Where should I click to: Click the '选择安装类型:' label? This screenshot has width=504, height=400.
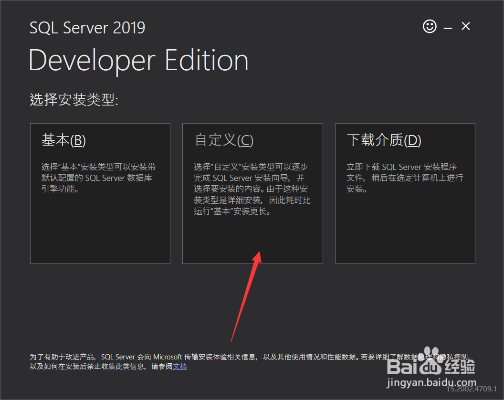tap(74, 100)
